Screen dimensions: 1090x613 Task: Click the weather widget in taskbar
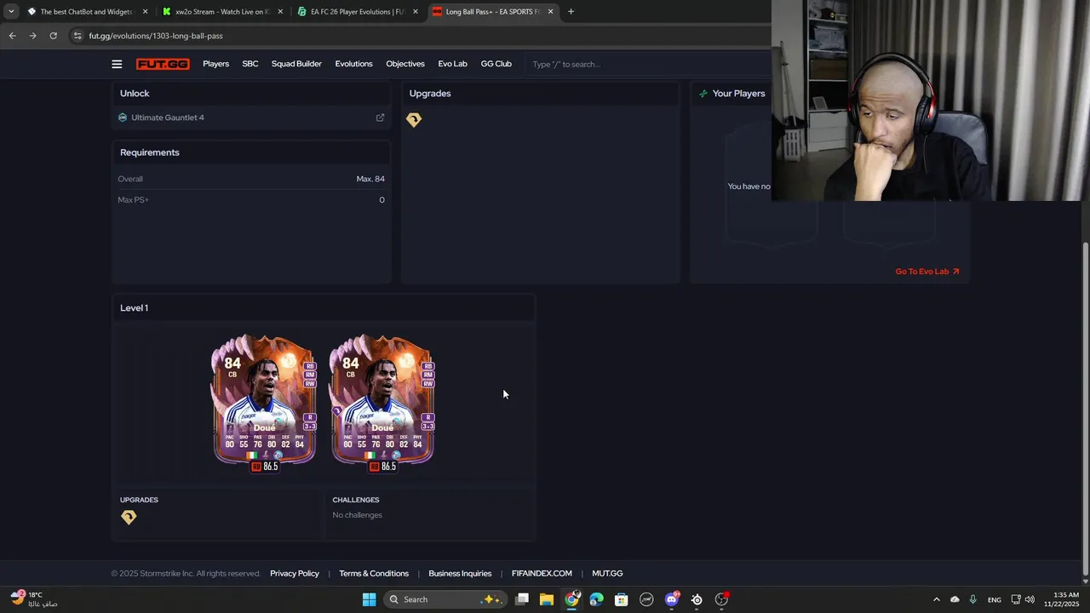[x=34, y=599]
